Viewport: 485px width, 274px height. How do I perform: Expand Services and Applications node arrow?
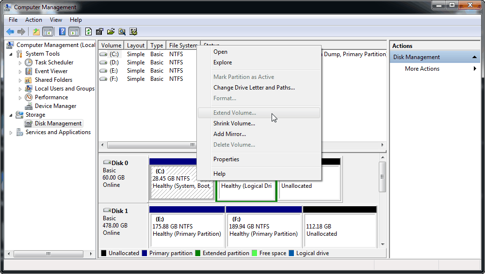(11, 133)
